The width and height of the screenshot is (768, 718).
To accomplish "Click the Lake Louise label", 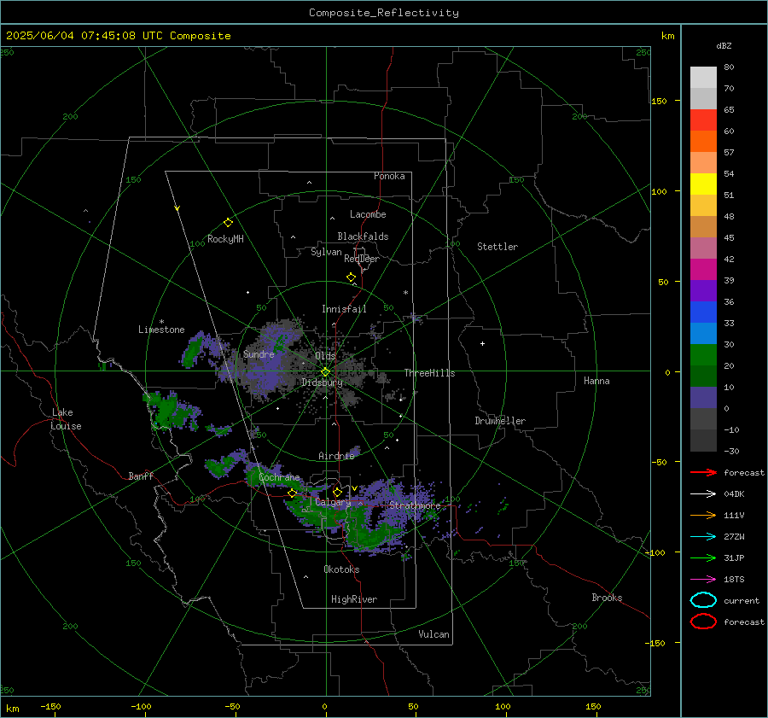I will pyautogui.click(x=66, y=419).
